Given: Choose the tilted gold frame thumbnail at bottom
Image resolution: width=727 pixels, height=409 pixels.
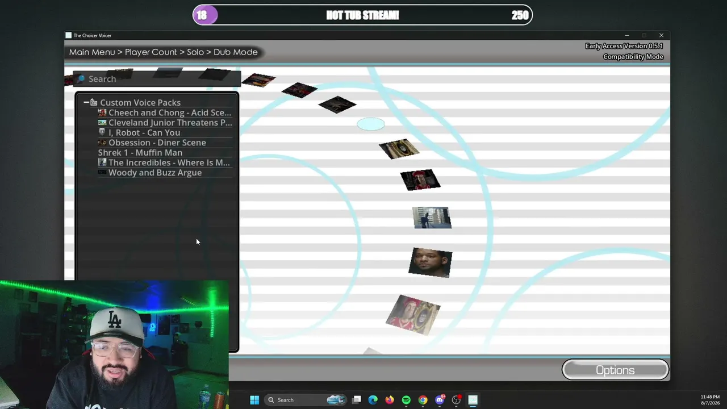Looking at the screenshot, I should [x=413, y=315].
